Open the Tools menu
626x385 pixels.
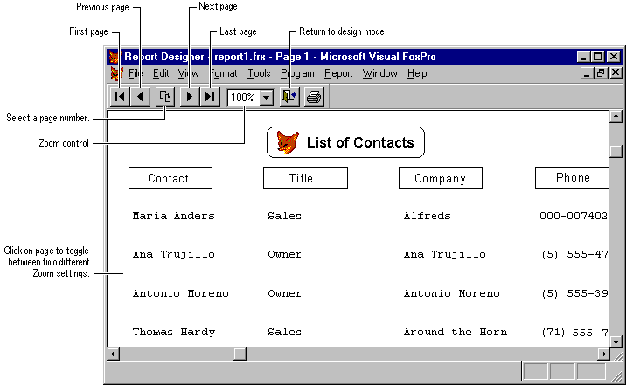(x=259, y=74)
